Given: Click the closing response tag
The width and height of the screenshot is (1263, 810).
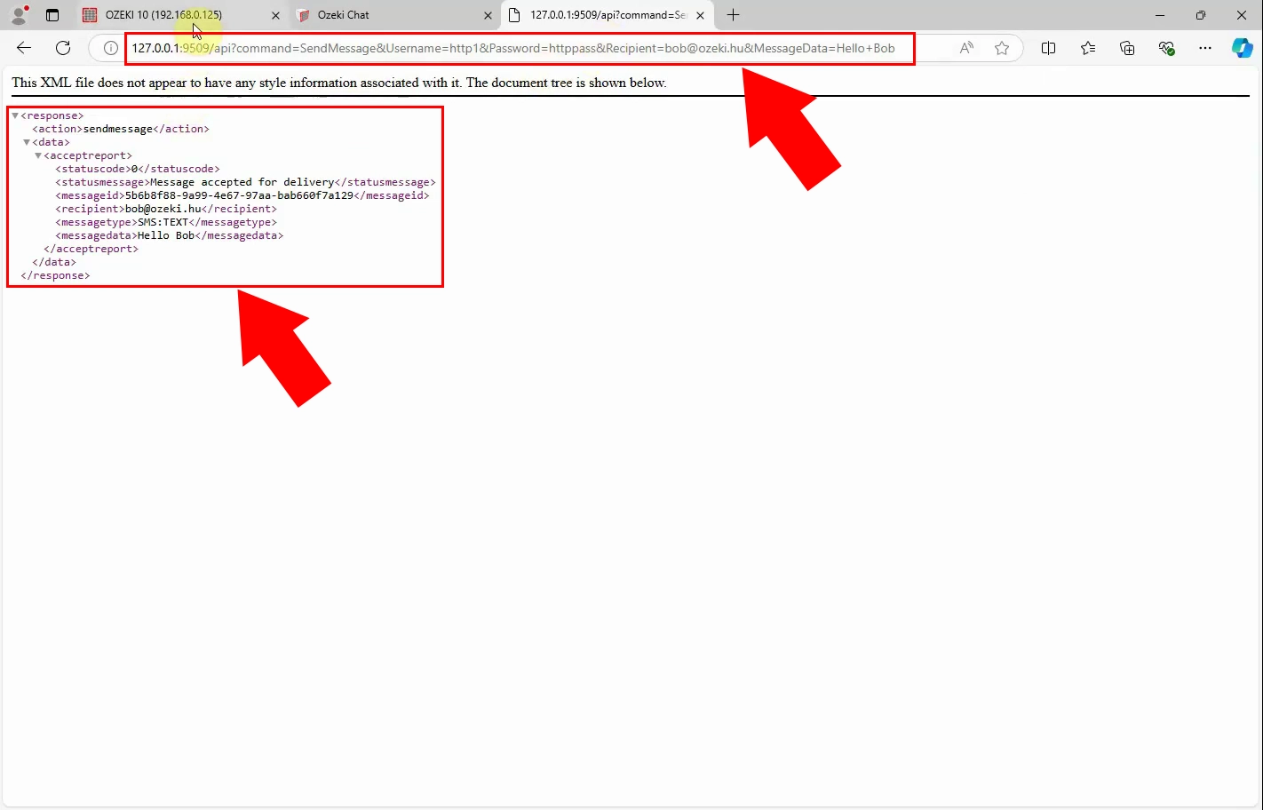Looking at the screenshot, I should point(55,275).
